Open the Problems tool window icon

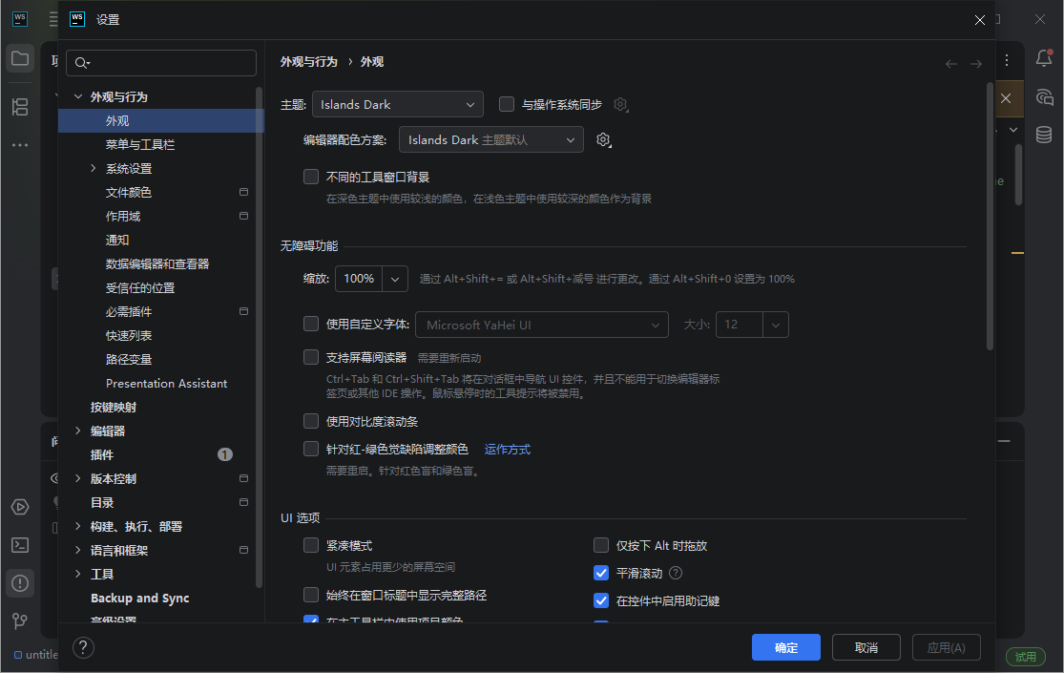(20, 583)
